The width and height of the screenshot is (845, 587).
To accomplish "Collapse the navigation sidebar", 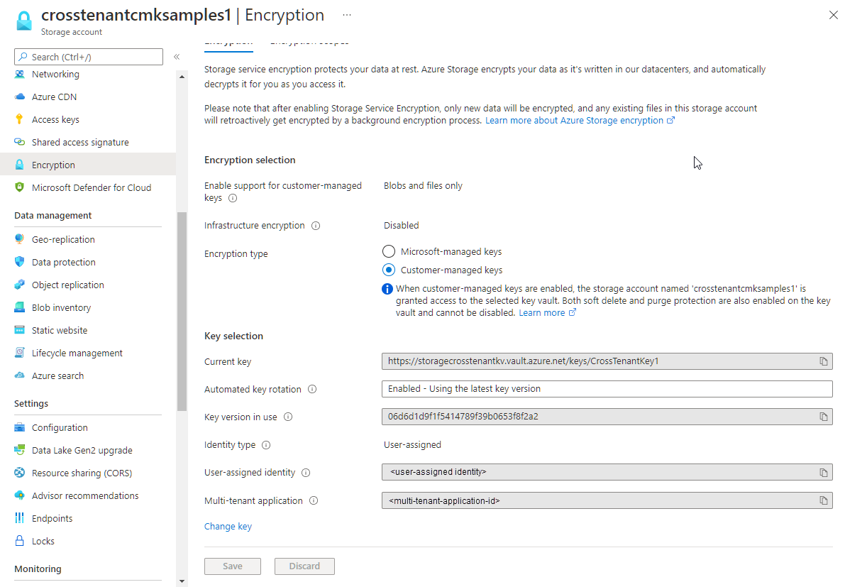I will (177, 57).
